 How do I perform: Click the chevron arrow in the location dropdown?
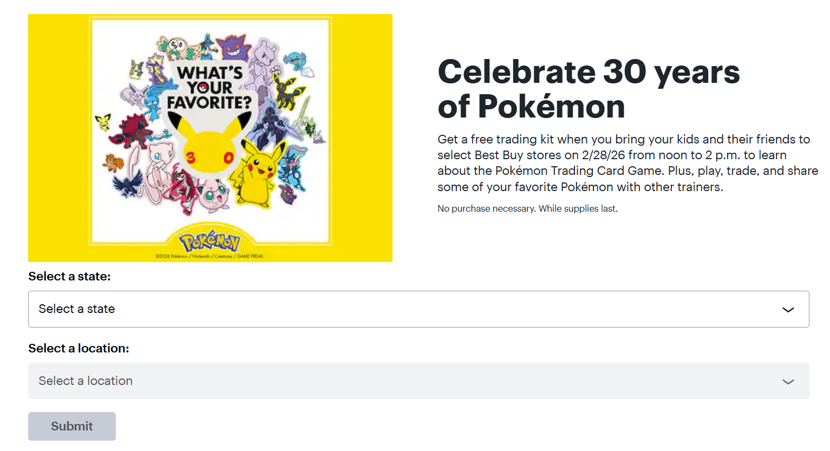tap(788, 382)
